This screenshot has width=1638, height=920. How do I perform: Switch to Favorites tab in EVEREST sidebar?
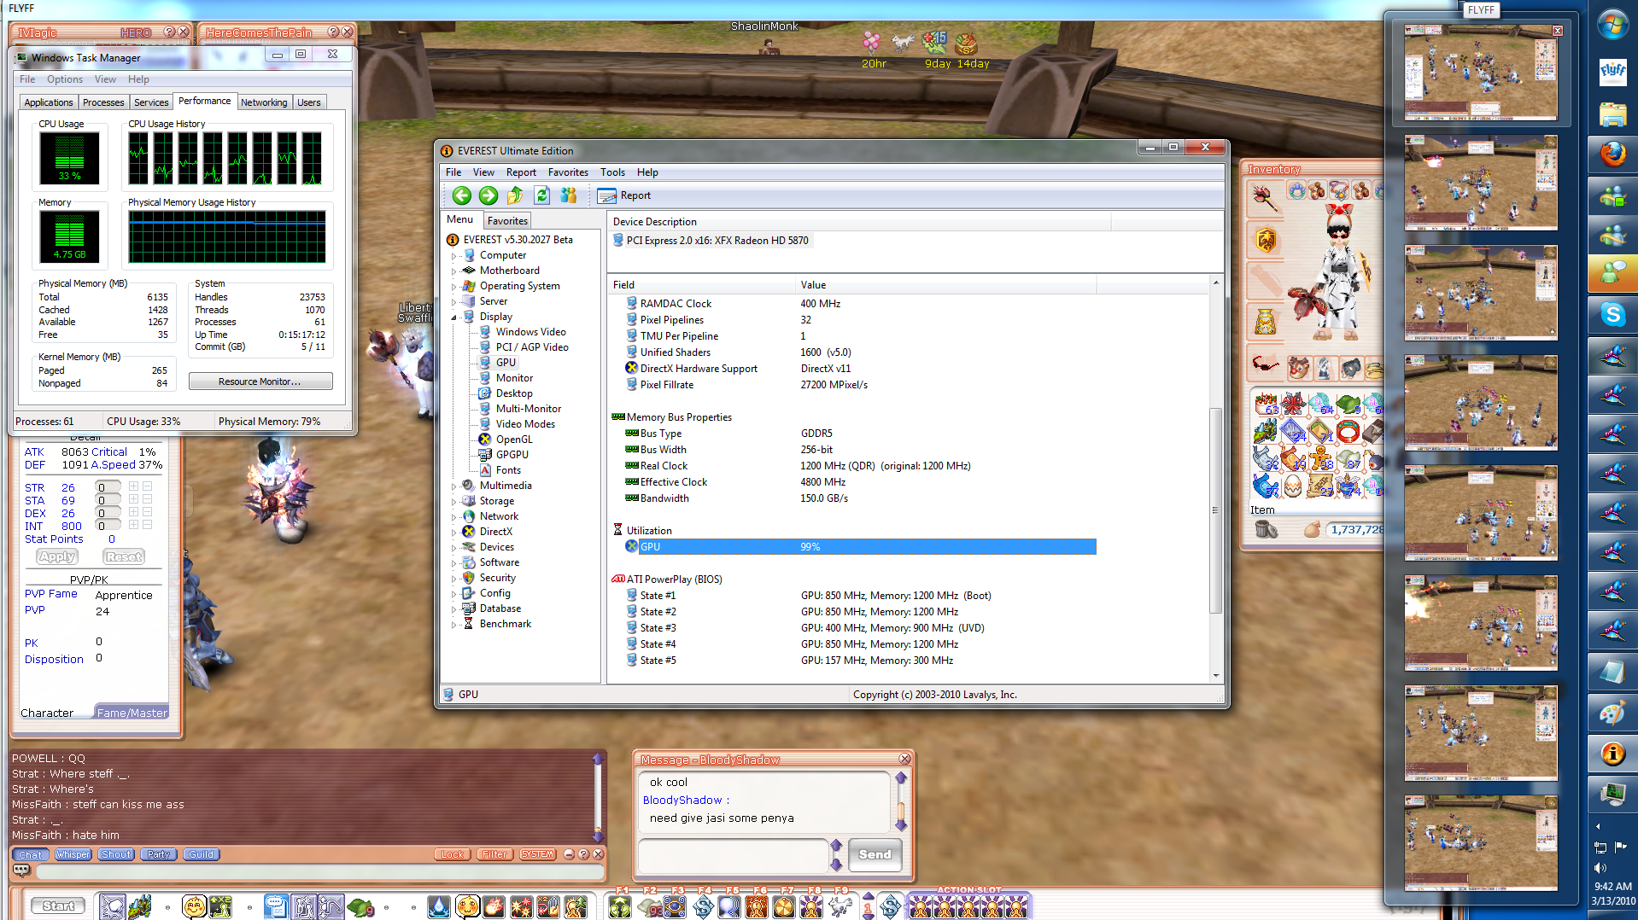point(507,221)
